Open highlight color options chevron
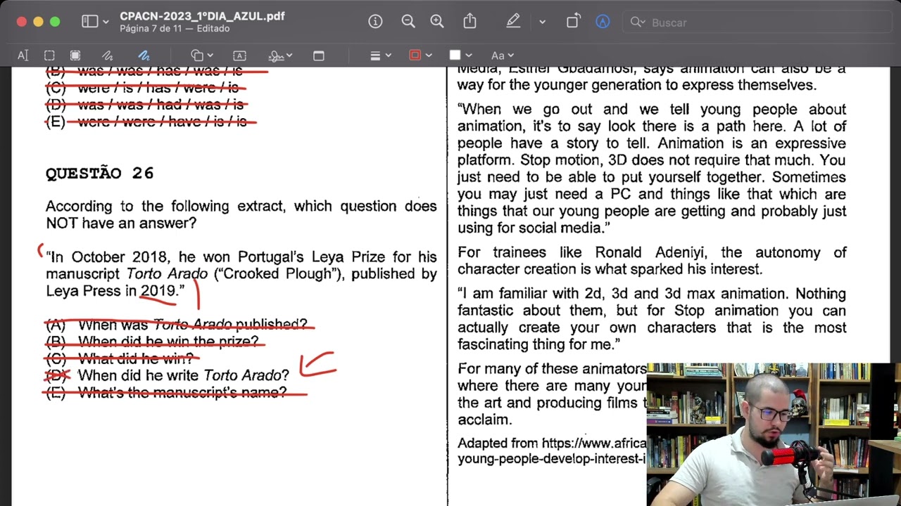 [x=542, y=22]
